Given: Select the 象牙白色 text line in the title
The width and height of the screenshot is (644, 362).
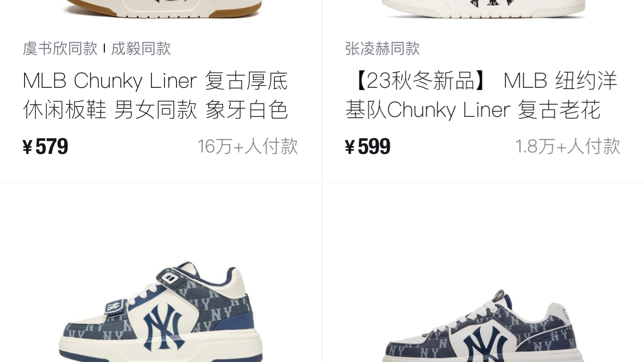Looking at the screenshot, I should click(x=247, y=110).
